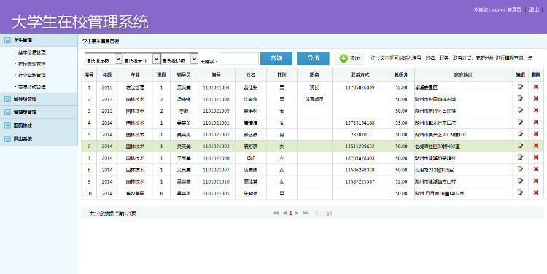Edit the student record numbered 1101021004
Screen dimensions: 547x274
(x=521, y=87)
